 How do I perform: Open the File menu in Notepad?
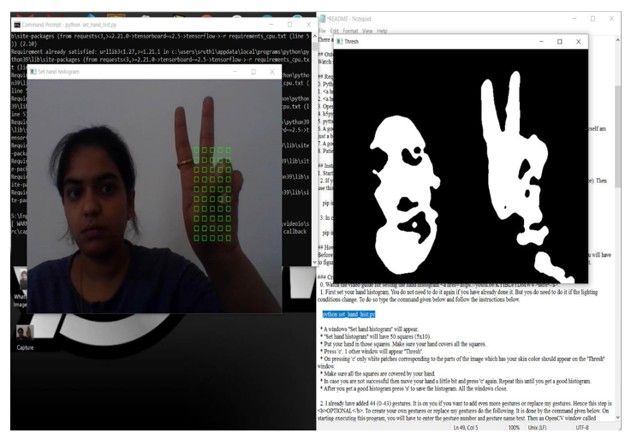pos(322,31)
